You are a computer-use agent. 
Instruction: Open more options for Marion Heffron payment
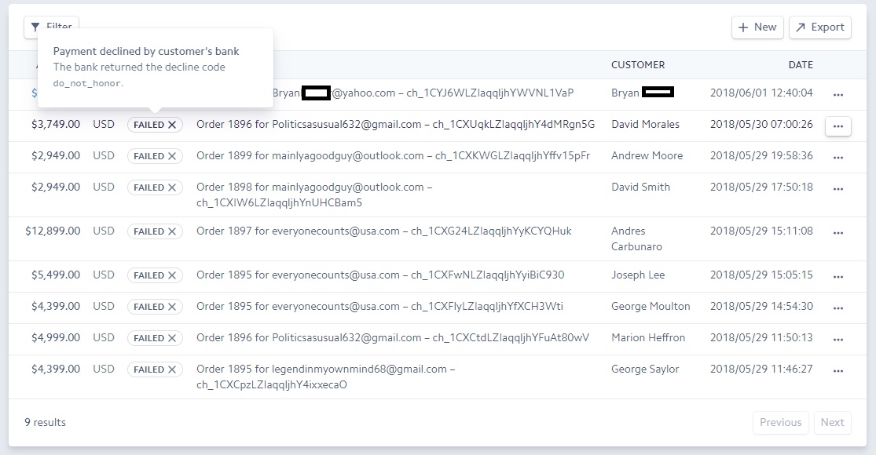click(838, 339)
